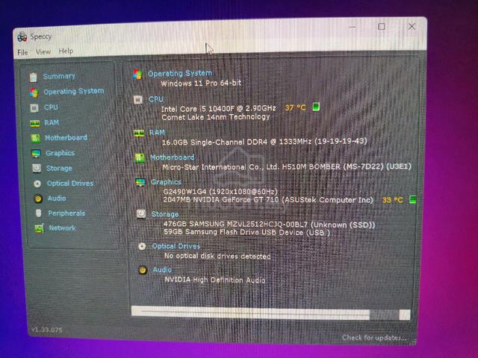This screenshot has height=358, width=478.
Task: Open RAM section in sidebar
Action: pos(52,122)
